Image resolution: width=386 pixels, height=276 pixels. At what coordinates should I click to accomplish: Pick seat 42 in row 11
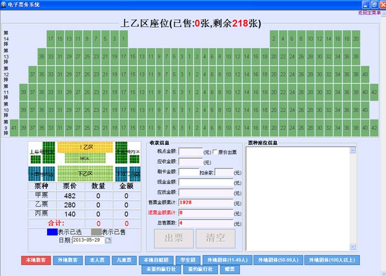[x=374, y=92]
